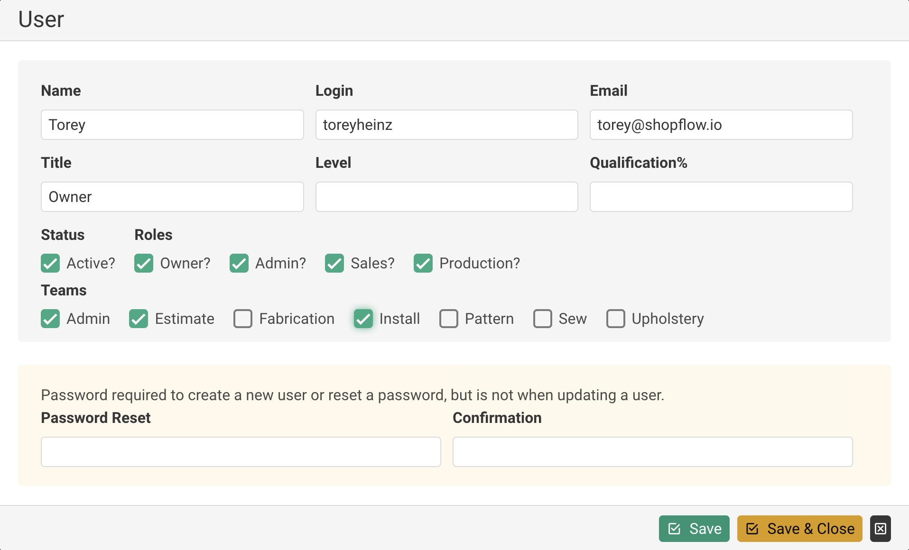
Task: Check the Pattern team checkbox
Action: 449,319
